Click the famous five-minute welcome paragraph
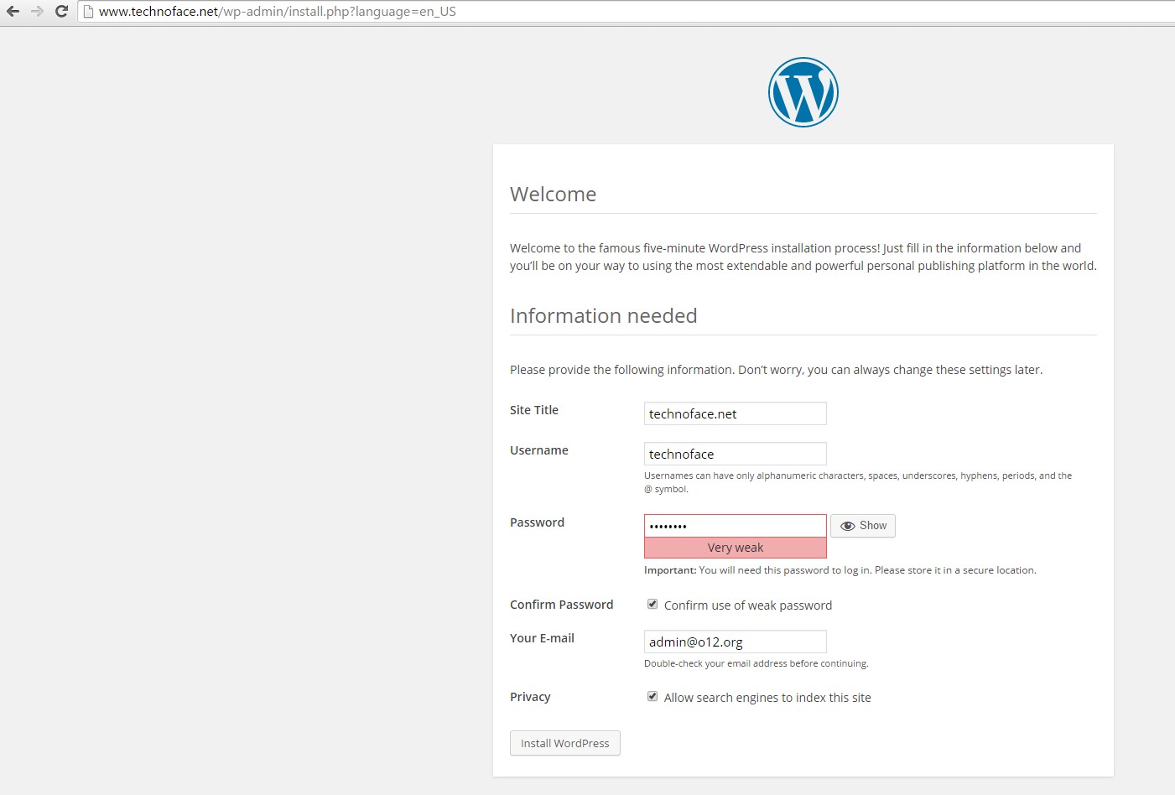This screenshot has height=795, width=1175. 803,257
